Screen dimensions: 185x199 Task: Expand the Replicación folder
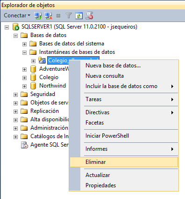(x=15, y=111)
